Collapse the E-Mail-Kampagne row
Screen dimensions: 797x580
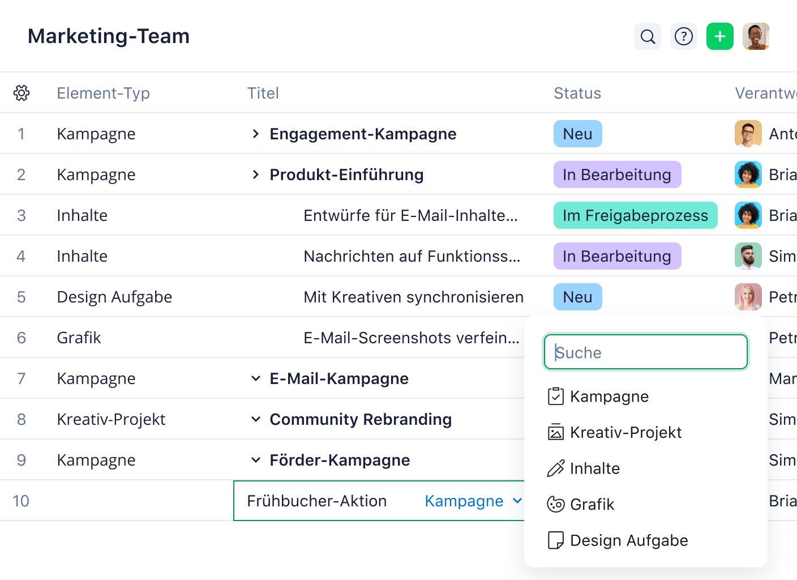[256, 378]
